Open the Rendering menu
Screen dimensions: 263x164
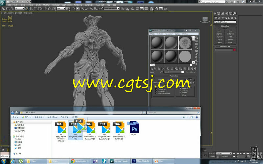78,5
